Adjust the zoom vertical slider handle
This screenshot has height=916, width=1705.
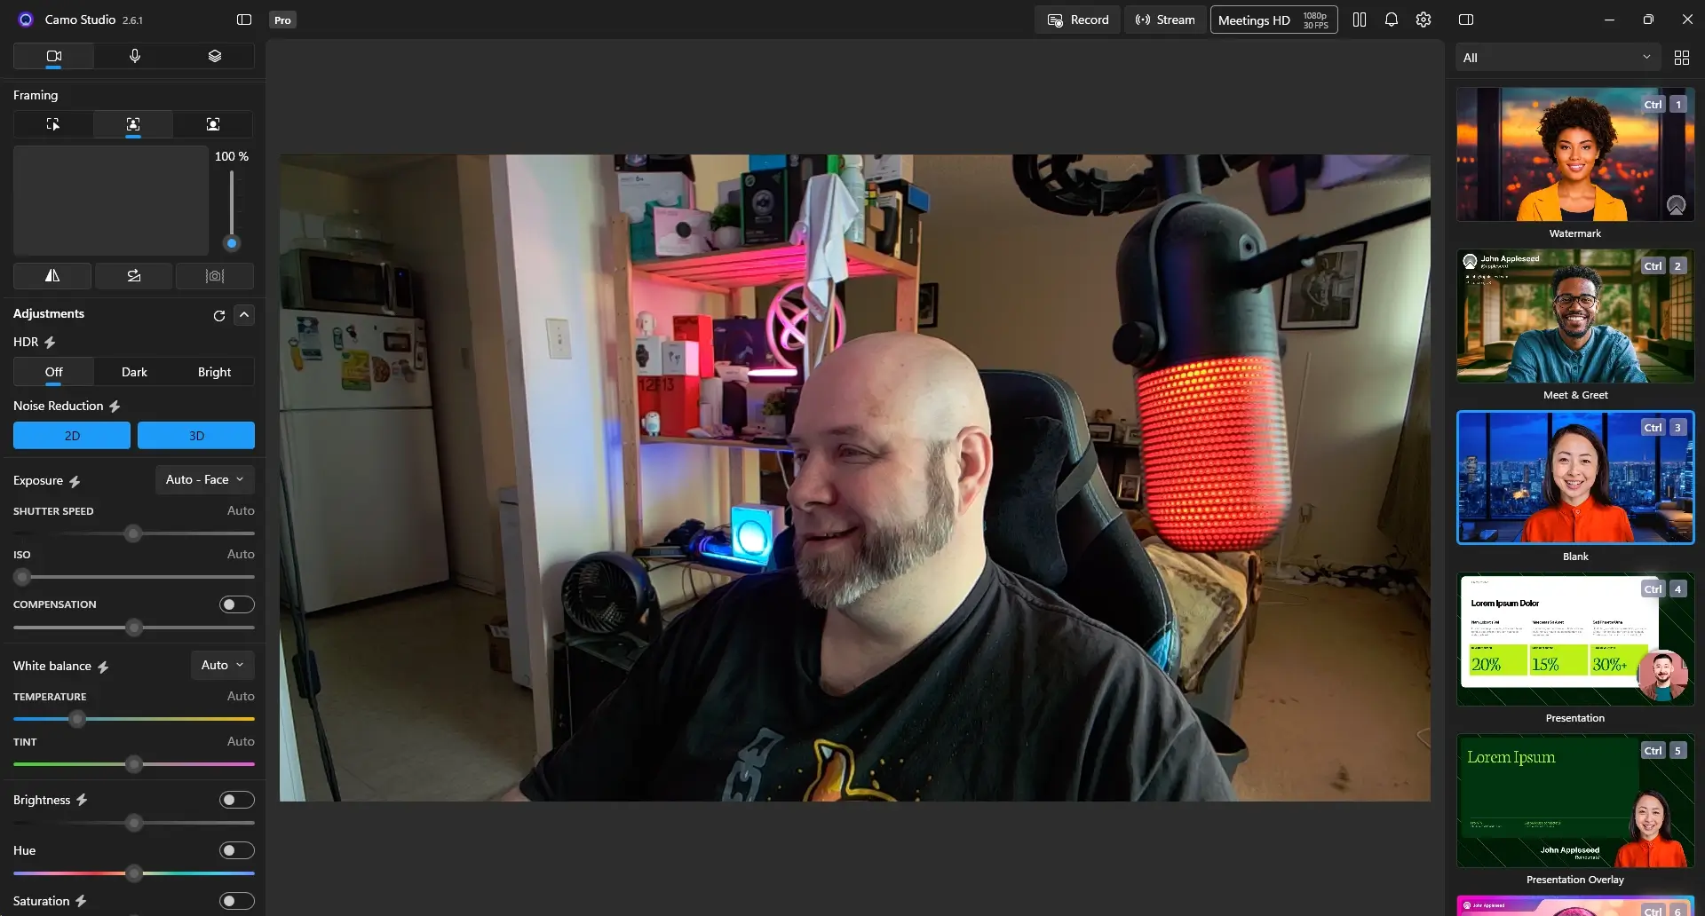(x=232, y=243)
